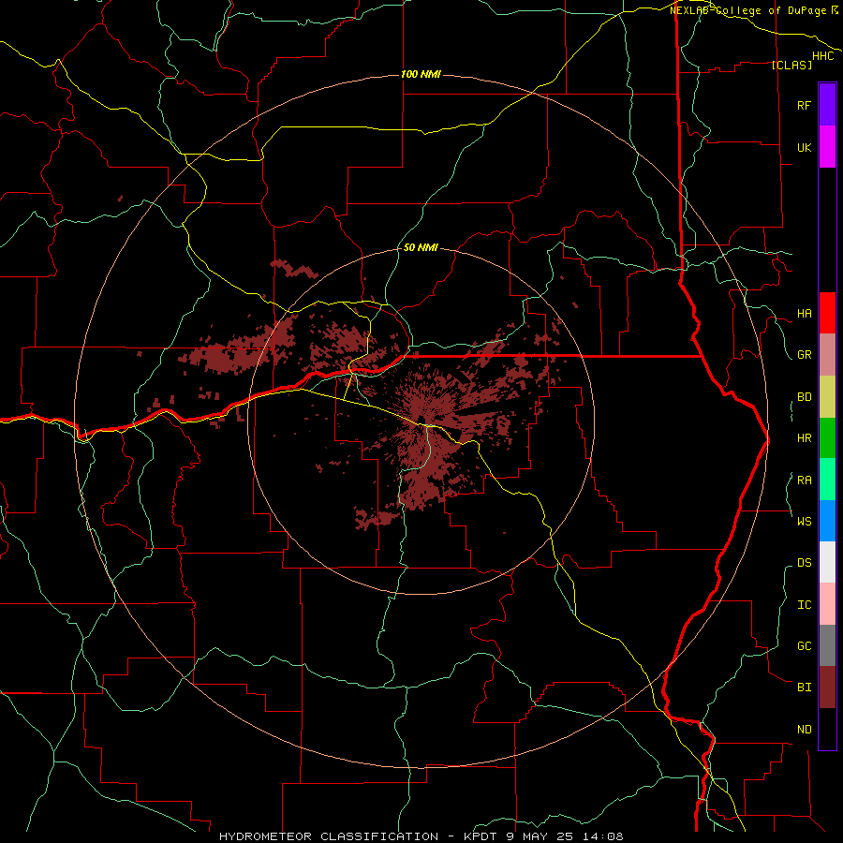The width and height of the screenshot is (843, 843).
Task: Click the HR legend label
Action: (x=804, y=438)
